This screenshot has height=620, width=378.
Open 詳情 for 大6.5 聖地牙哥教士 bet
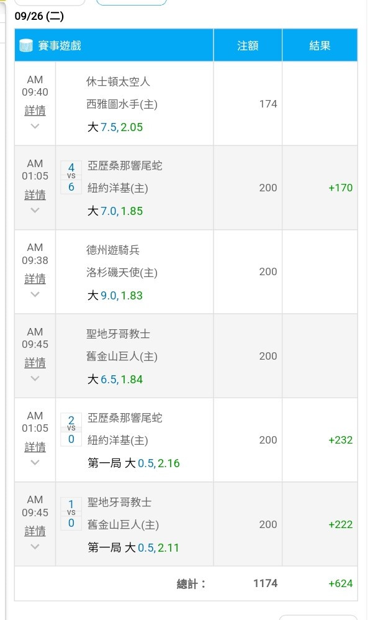[35, 363]
